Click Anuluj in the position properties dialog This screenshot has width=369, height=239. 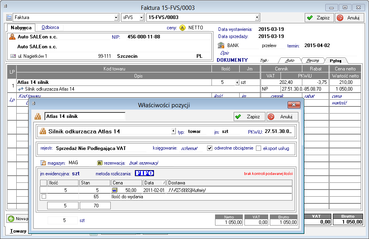[x=283, y=117]
